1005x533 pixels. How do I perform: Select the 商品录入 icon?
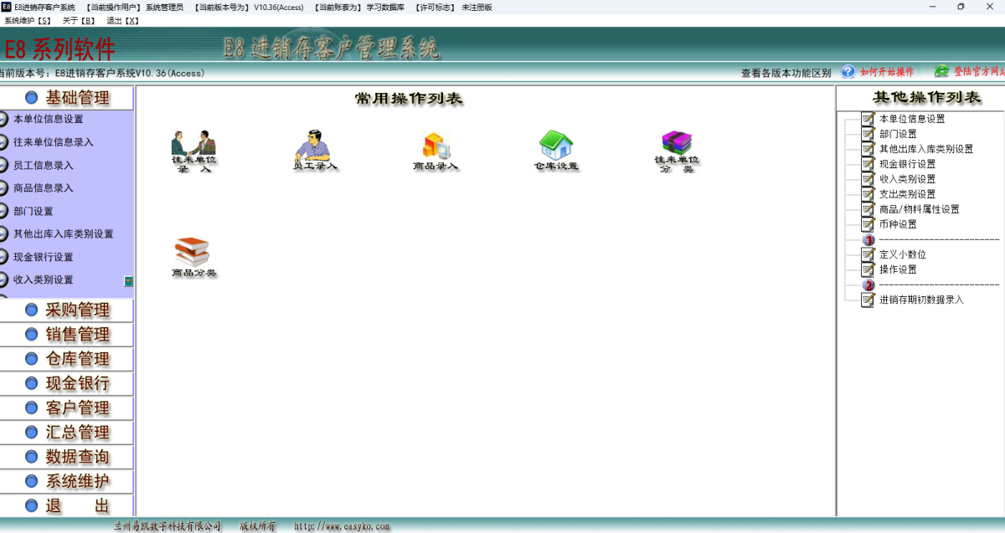click(435, 146)
